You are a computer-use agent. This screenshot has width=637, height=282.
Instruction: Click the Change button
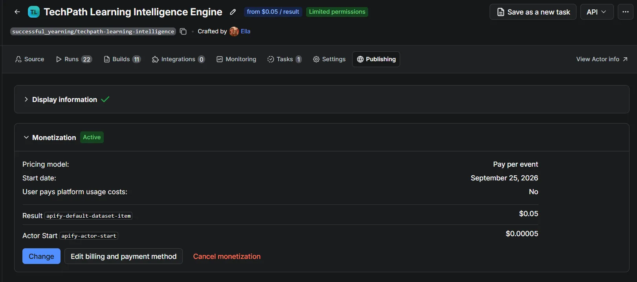[41, 256]
